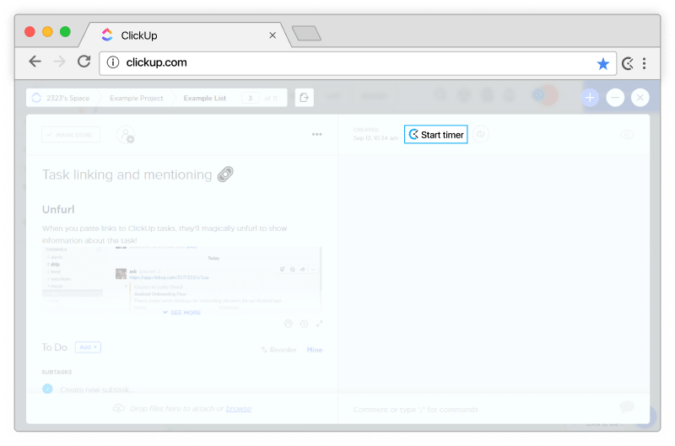Click the comment bubble icon
Viewport: 675px width, 446px height.
point(626,406)
